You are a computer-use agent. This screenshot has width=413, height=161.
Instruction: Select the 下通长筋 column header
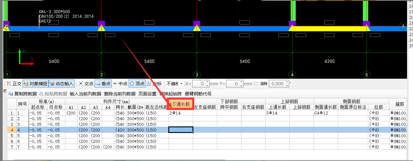[x=181, y=104]
